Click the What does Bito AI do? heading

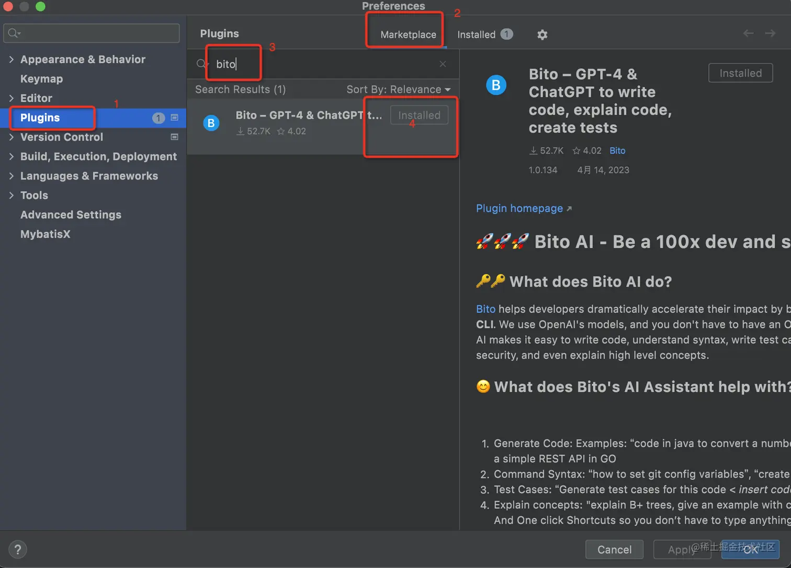pyautogui.click(x=591, y=282)
